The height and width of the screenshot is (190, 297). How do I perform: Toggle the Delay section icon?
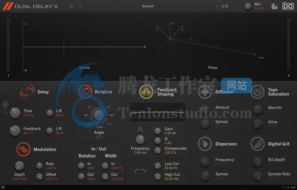[27, 92]
